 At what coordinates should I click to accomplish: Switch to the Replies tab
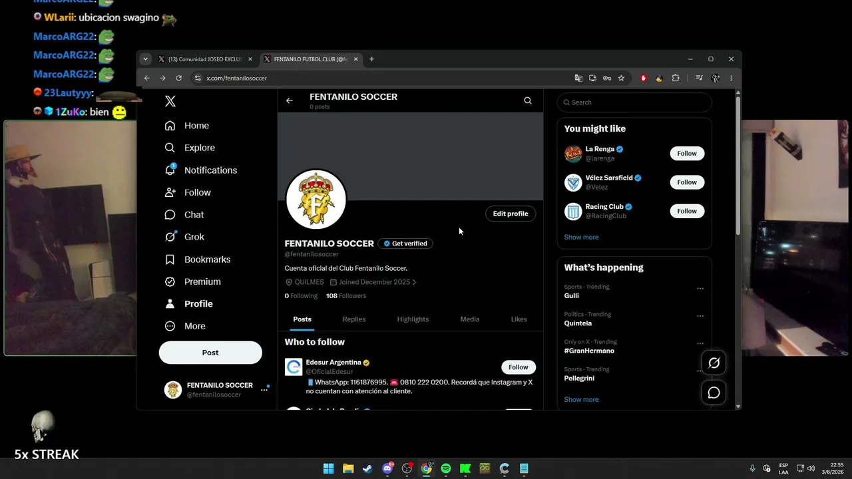click(354, 319)
